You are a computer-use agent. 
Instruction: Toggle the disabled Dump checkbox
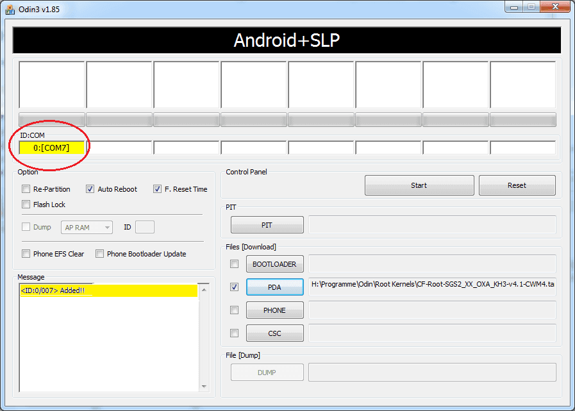[26, 227]
